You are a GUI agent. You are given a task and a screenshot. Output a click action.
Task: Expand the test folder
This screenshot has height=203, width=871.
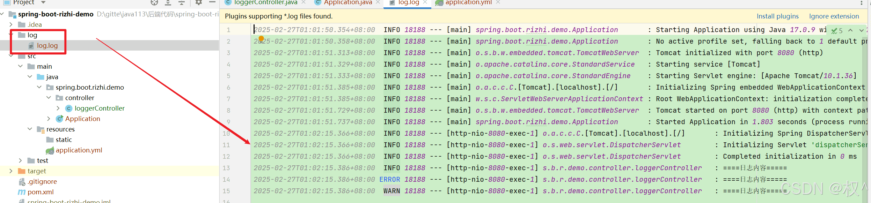pos(20,160)
